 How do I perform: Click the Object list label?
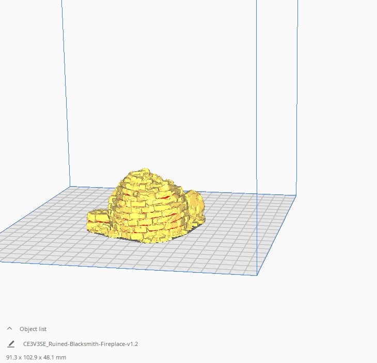(33, 329)
